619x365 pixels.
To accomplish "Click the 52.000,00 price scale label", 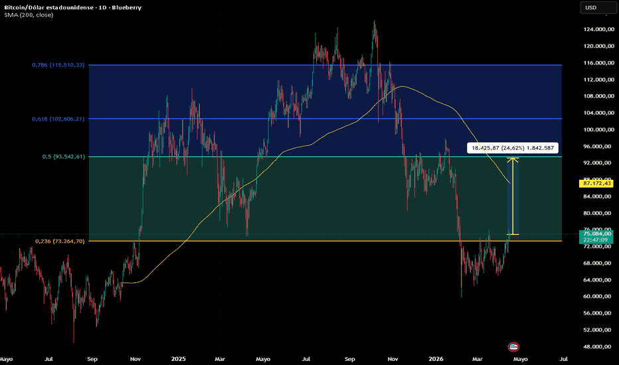I will [598, 330].
